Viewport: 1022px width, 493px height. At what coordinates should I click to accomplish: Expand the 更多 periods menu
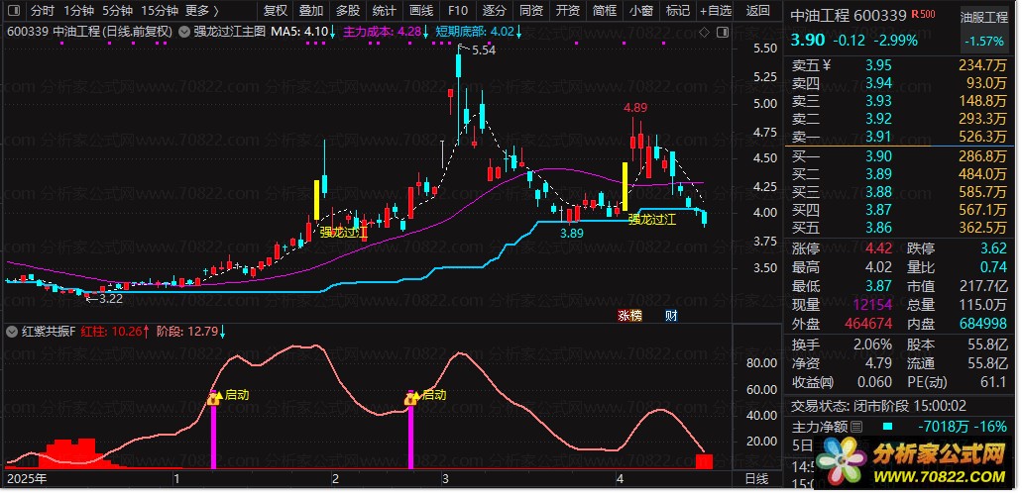coord(202,11)
